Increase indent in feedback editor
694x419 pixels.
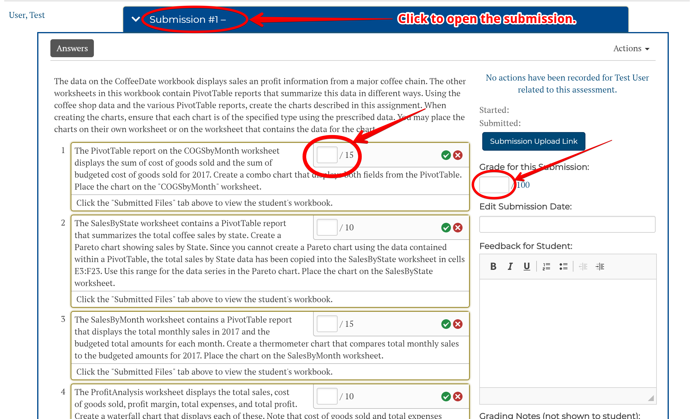point(600,266)
